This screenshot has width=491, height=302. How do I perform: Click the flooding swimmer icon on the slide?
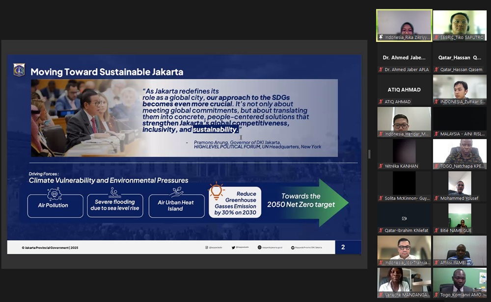[115, 192]
